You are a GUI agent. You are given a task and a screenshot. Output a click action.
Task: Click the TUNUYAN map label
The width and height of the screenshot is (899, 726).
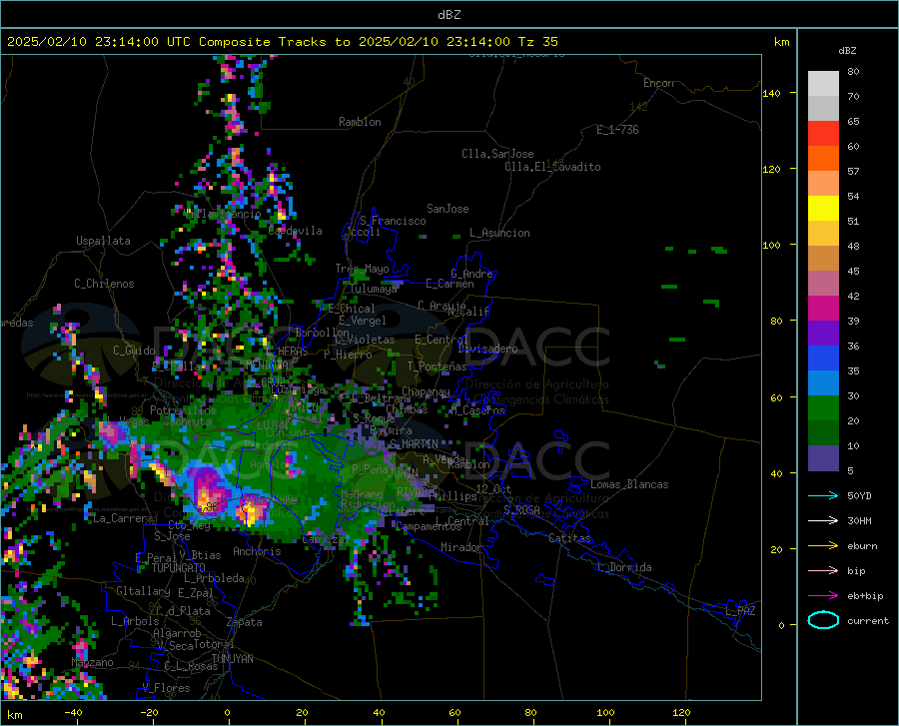tap(232, 658)
